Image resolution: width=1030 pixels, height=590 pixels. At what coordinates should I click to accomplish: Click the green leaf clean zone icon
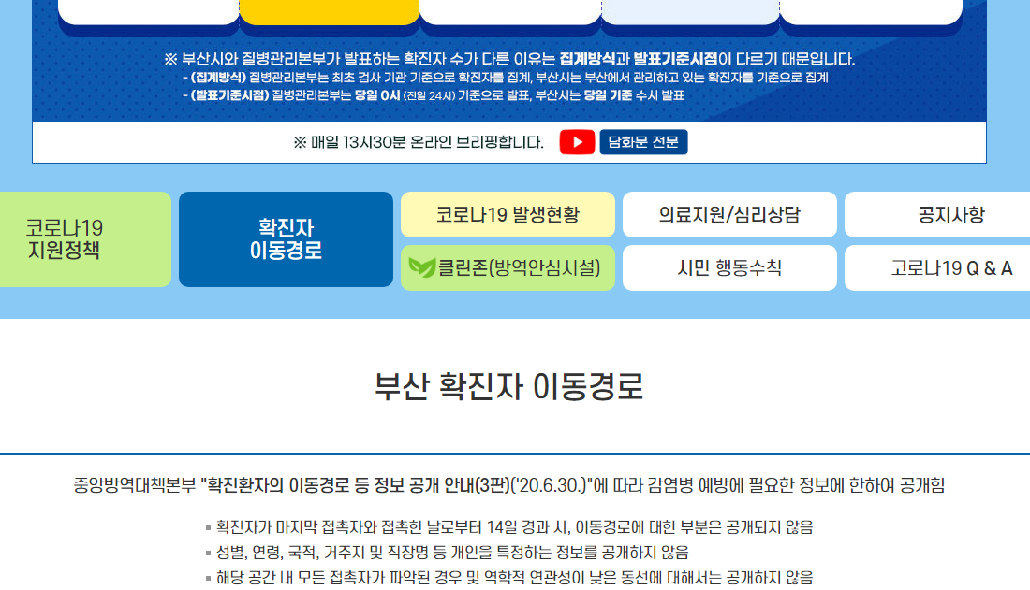[x=421, y=267]
